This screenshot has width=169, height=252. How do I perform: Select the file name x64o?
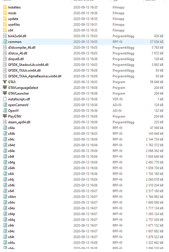click(11, 208)
